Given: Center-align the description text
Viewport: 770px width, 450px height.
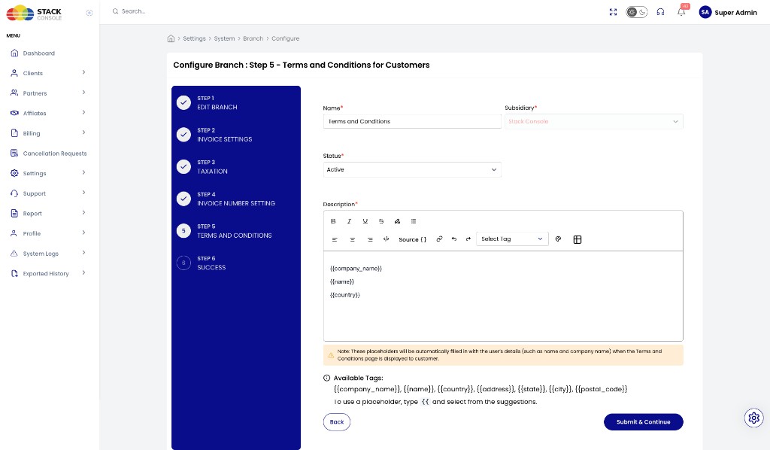Looking at the screenshot, I should point(352,239).
